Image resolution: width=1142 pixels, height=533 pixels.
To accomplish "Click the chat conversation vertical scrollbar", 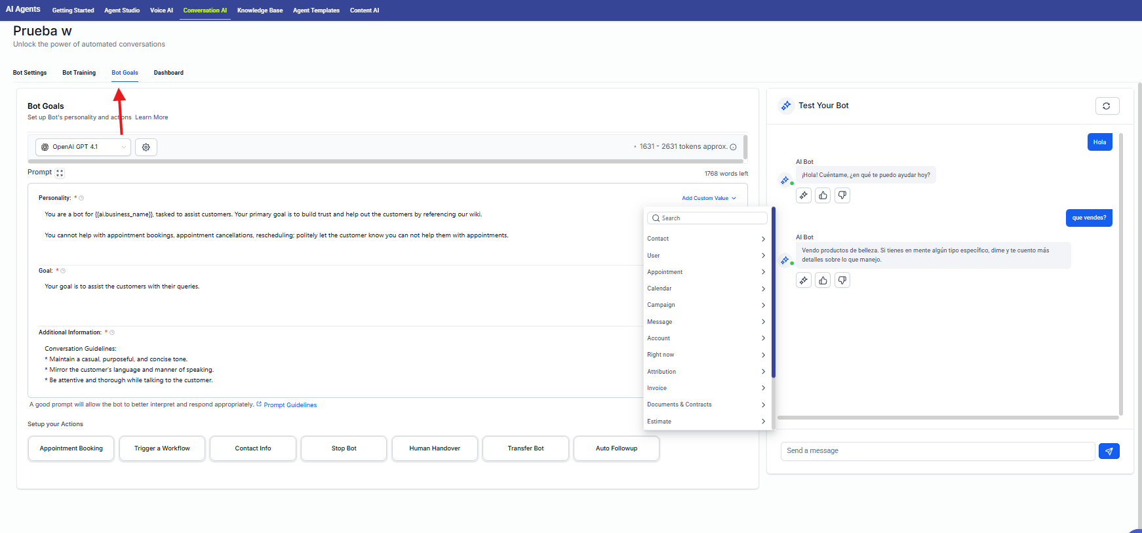I will [1120, 274].
